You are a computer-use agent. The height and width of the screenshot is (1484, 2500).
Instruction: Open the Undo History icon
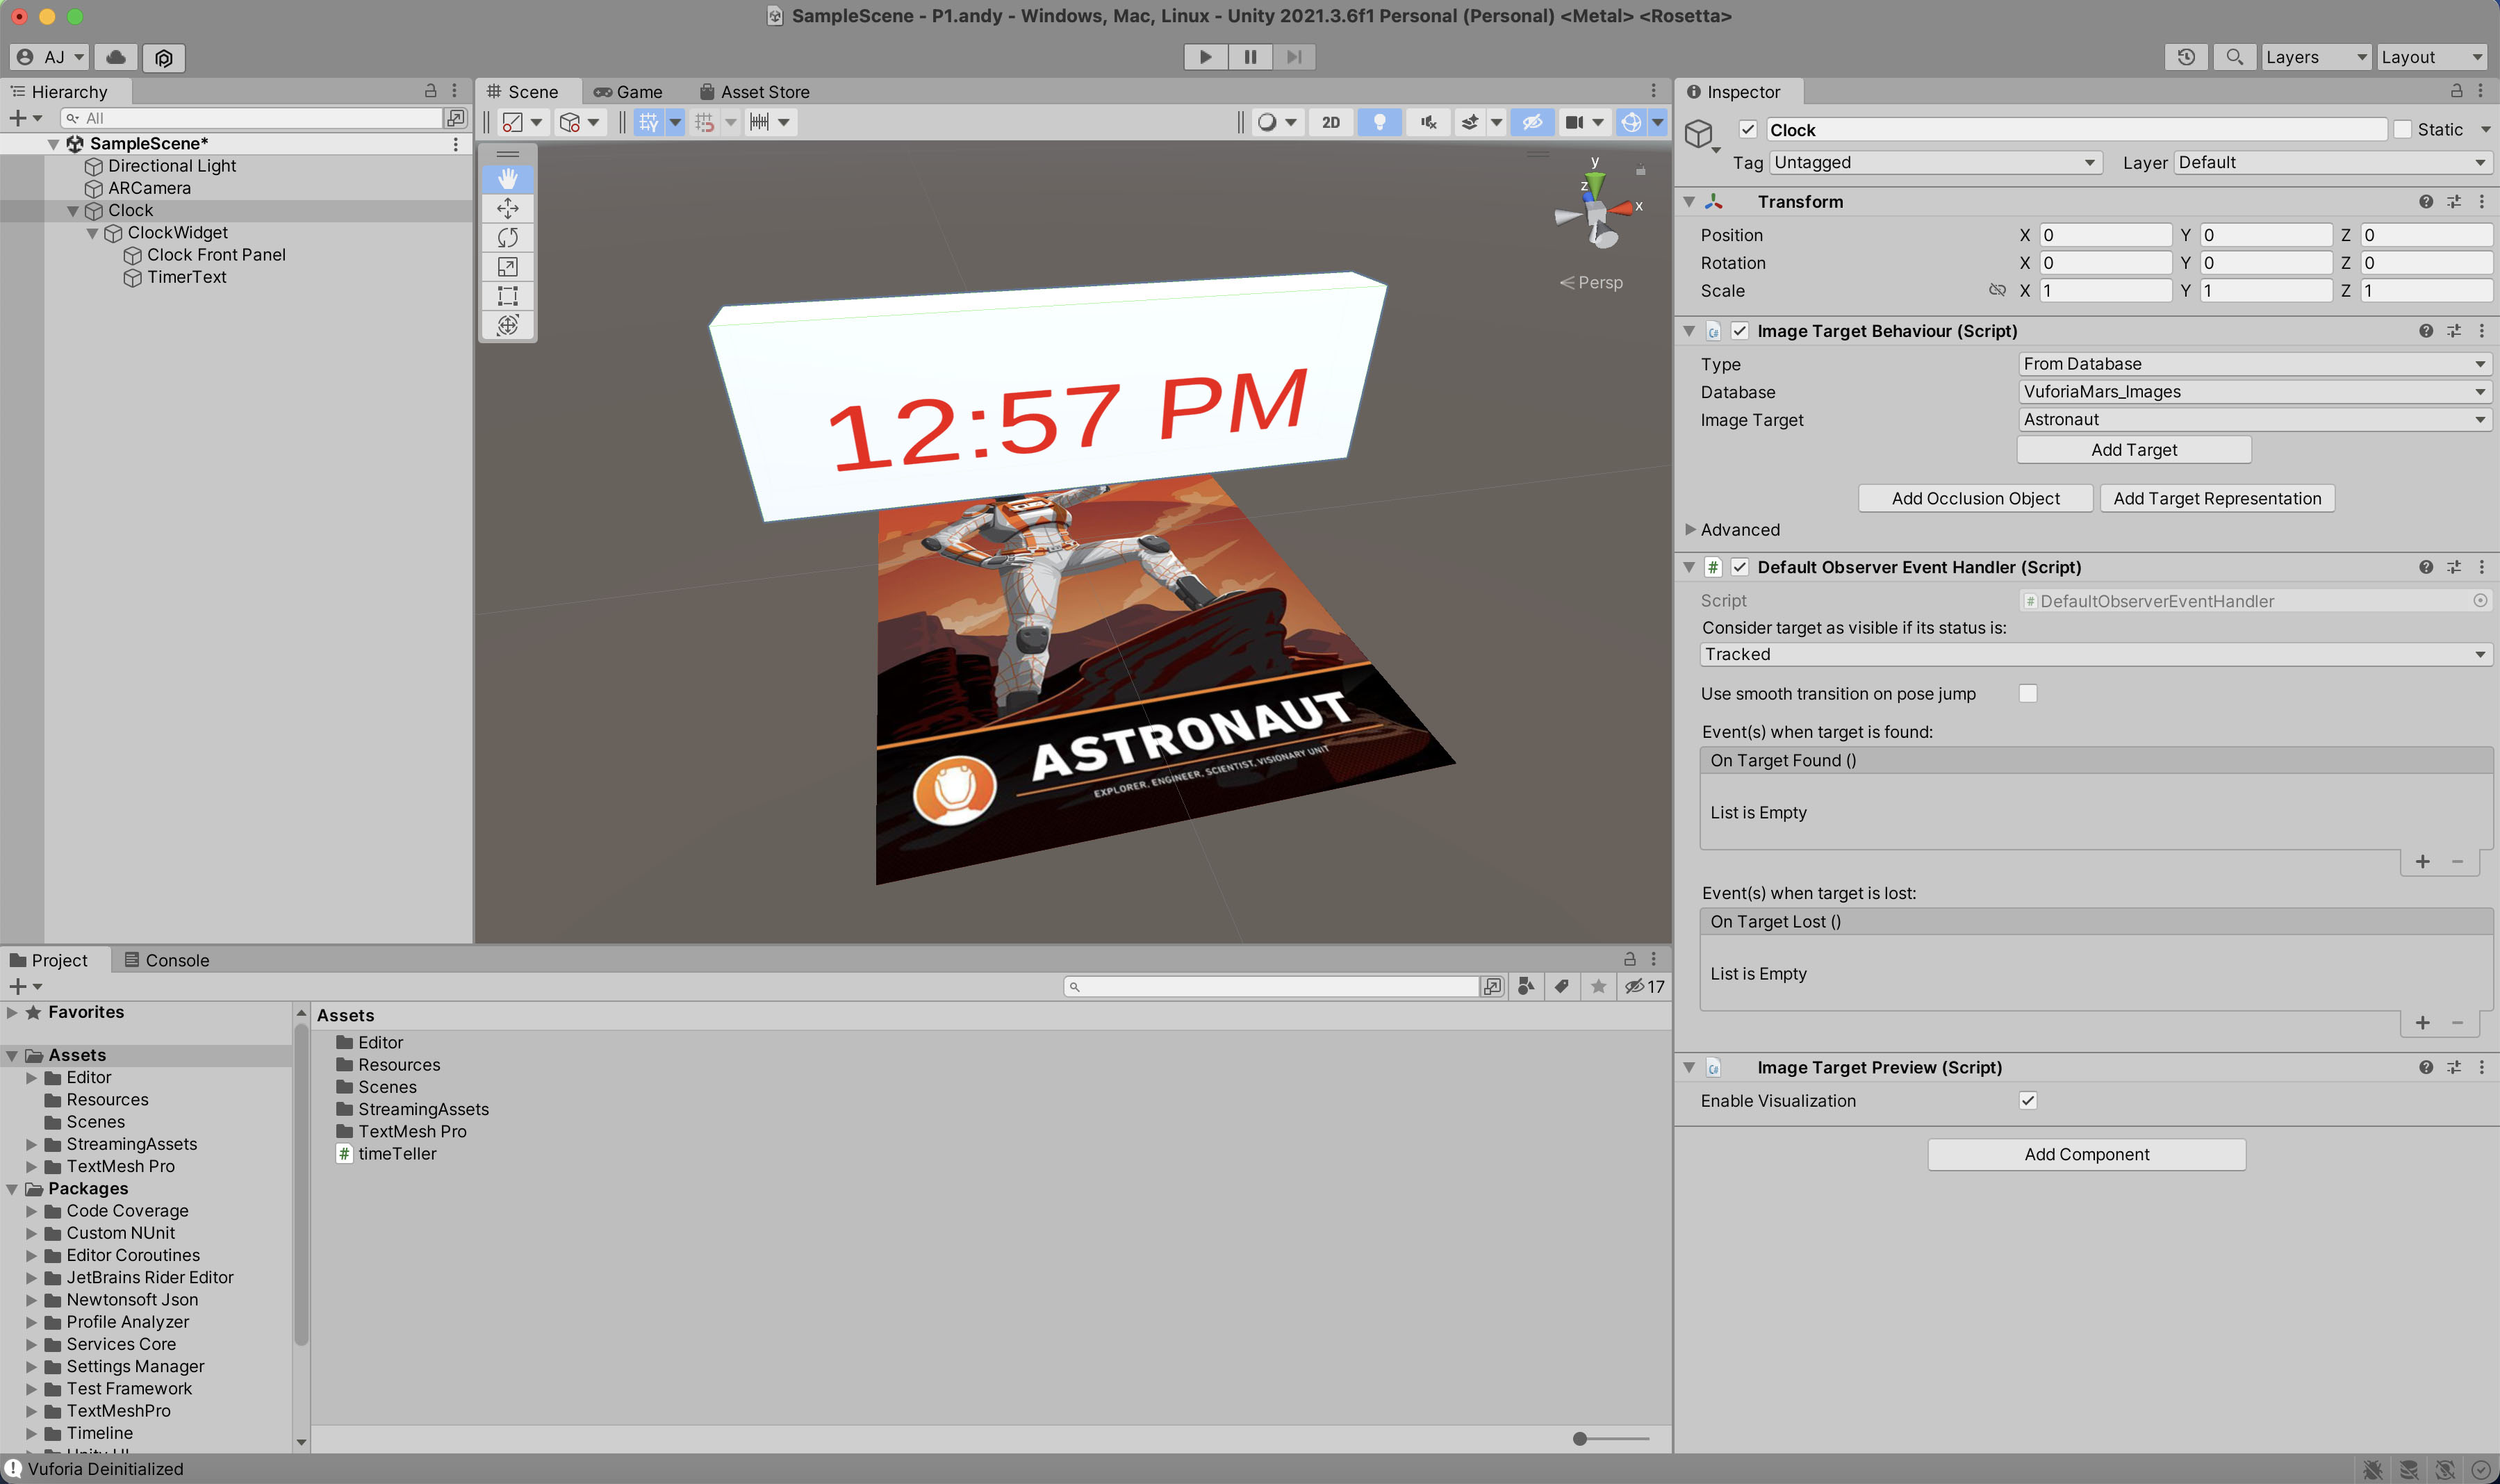pos(2186,57)
